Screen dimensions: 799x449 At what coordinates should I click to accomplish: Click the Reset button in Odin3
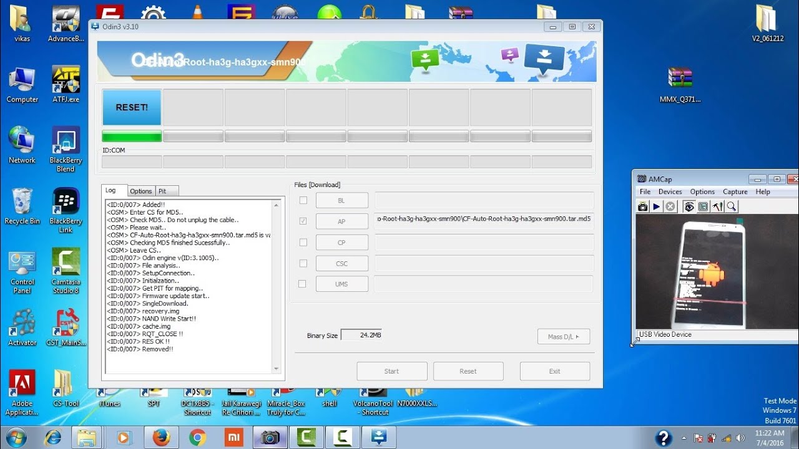[x=468, y=371]
